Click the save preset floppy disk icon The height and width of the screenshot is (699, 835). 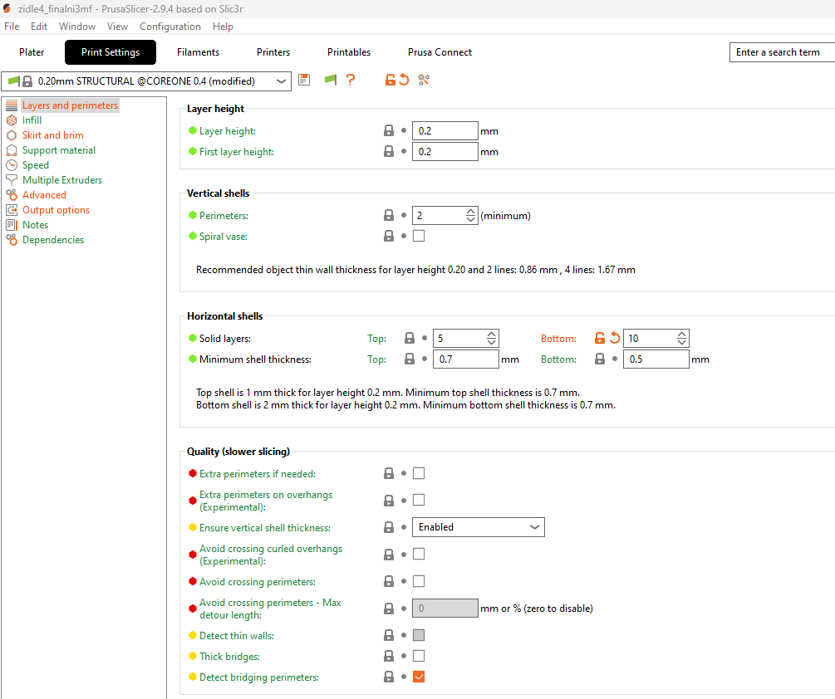tap(304, 80)
